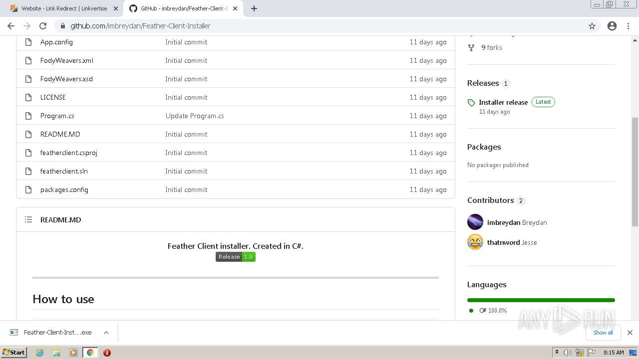Click the Latest release badge
Image resolution: width=639 pixels, height=359 pixels.
click(543, 102)
